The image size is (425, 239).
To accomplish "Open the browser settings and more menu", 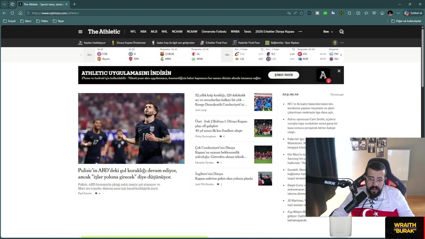I will [398, 13].
